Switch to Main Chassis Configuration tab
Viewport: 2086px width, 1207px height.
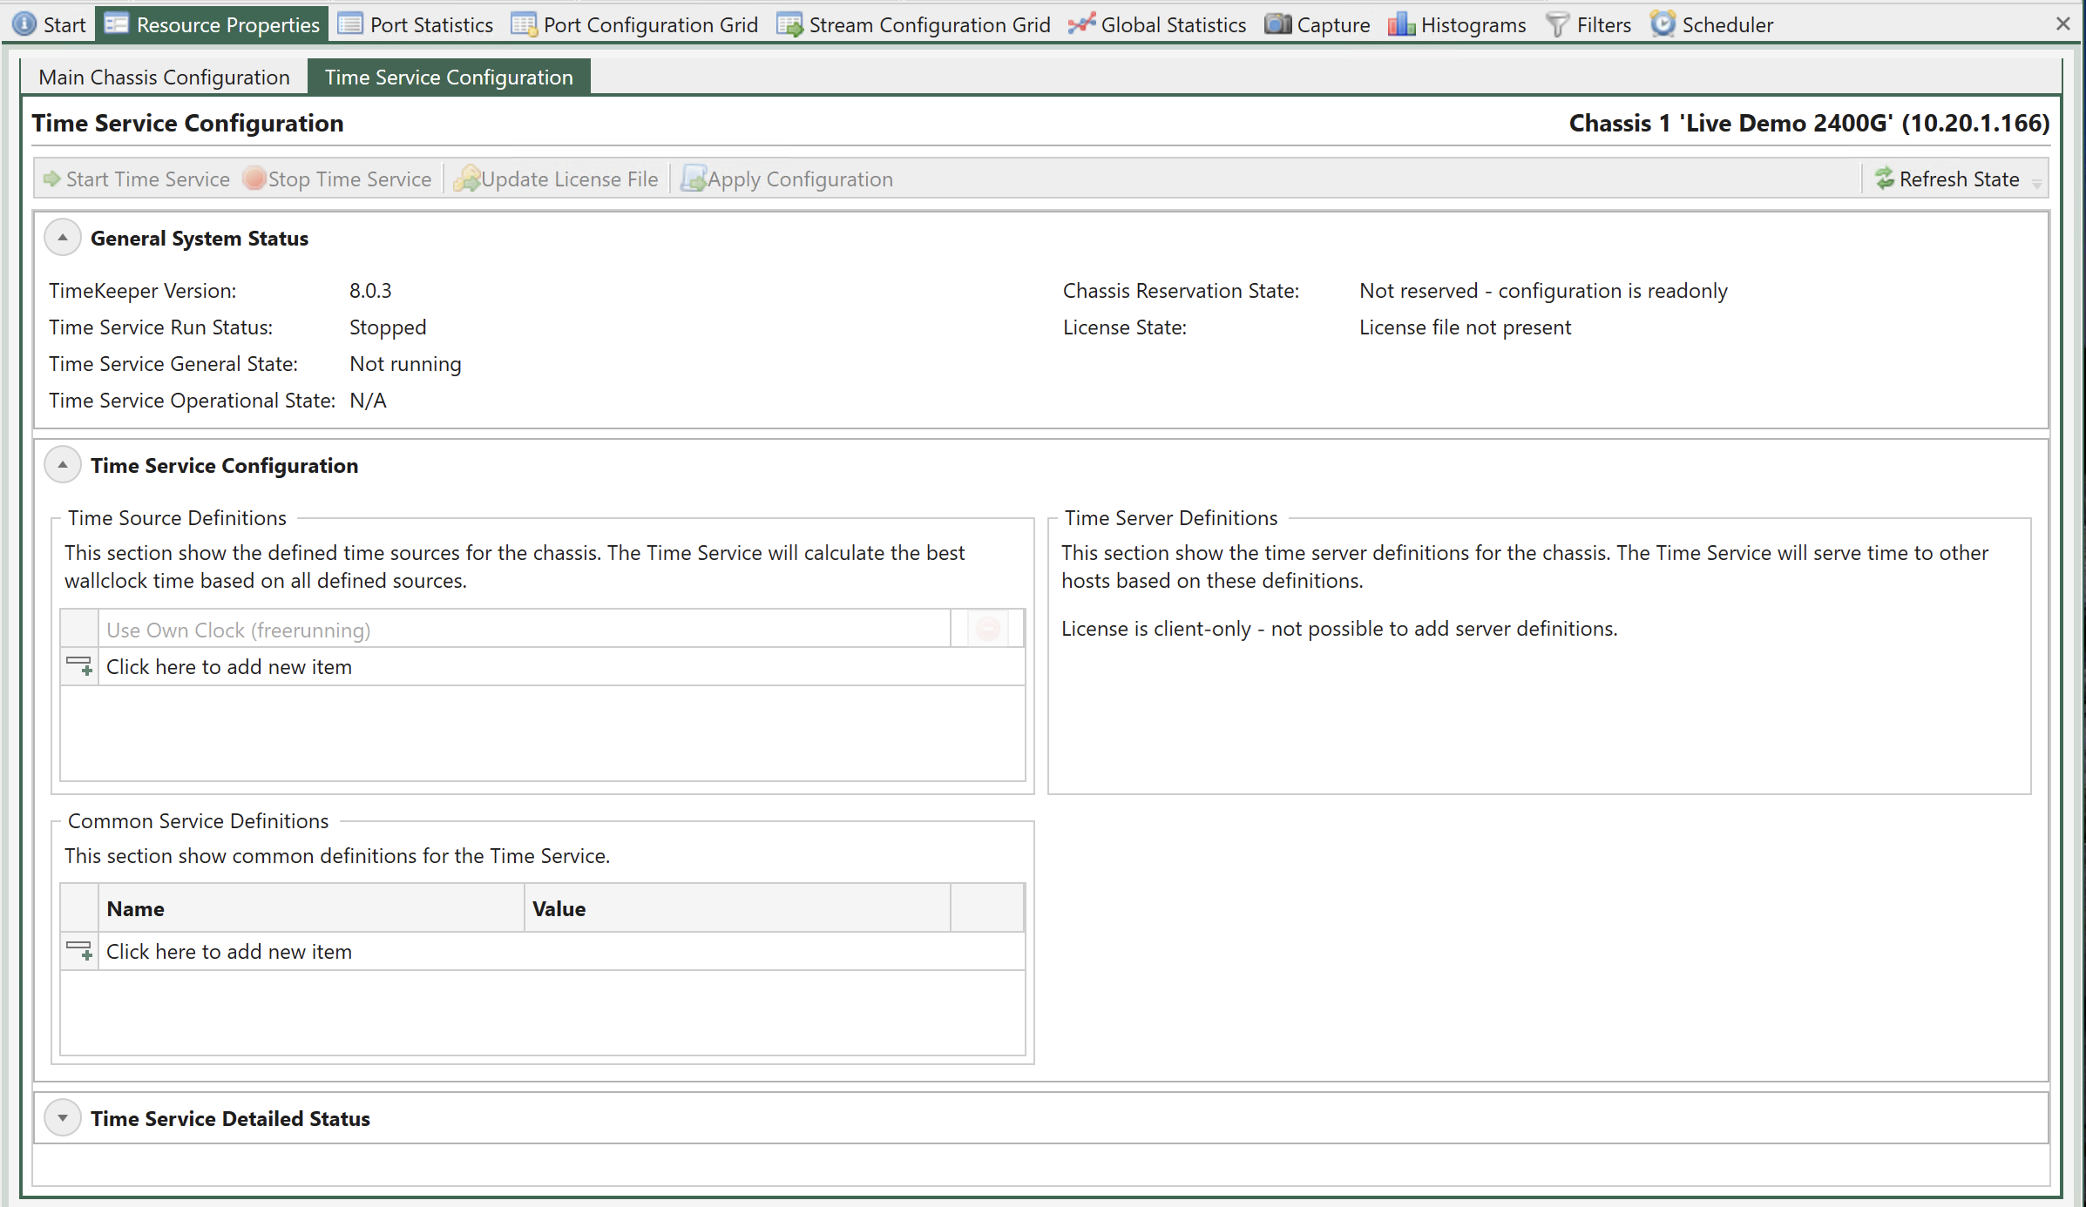point(164,76)
